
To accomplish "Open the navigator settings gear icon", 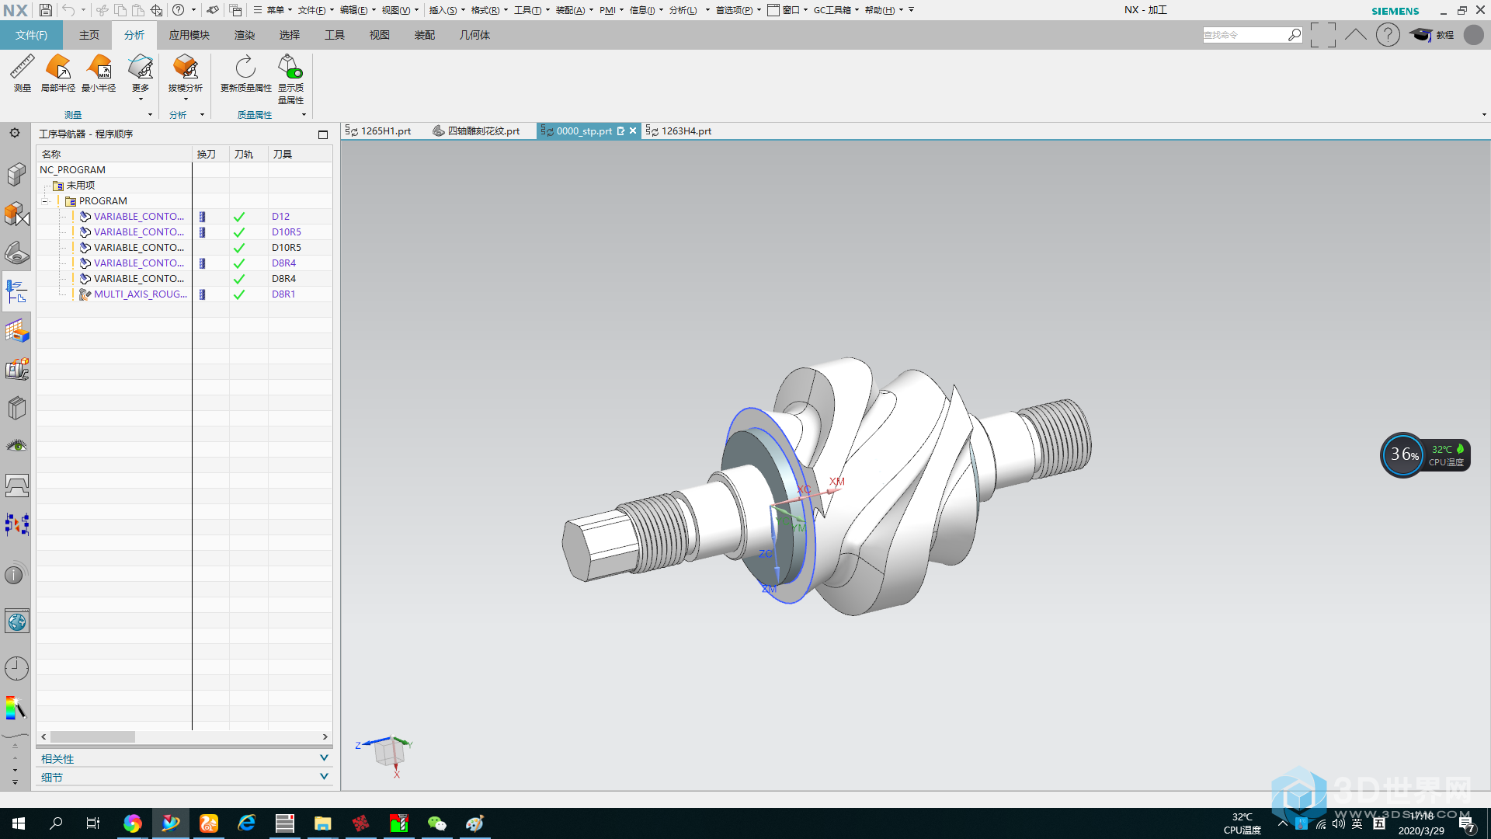I will click(15, 133).
